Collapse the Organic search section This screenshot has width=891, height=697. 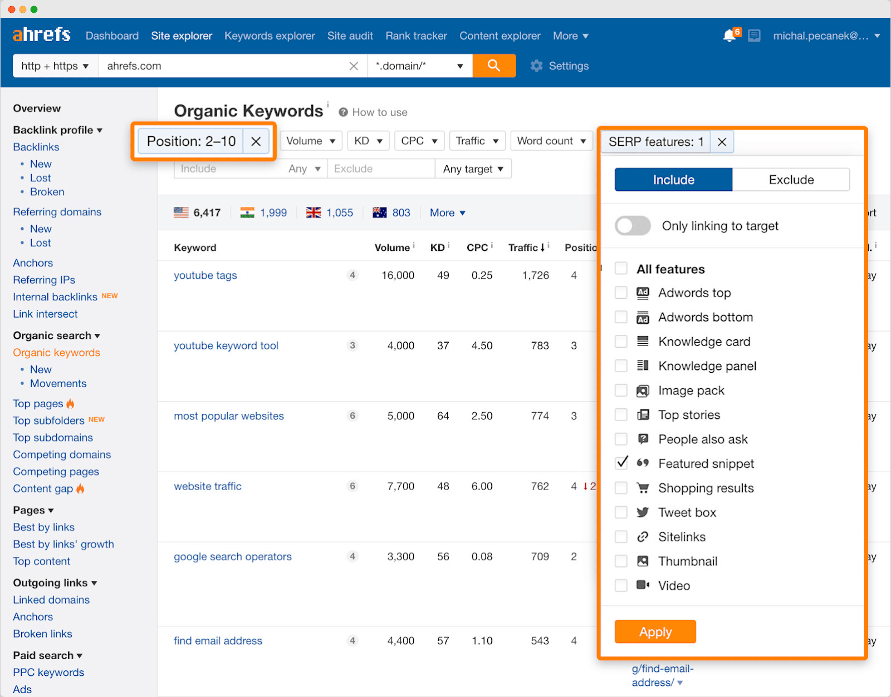point(56,335)
